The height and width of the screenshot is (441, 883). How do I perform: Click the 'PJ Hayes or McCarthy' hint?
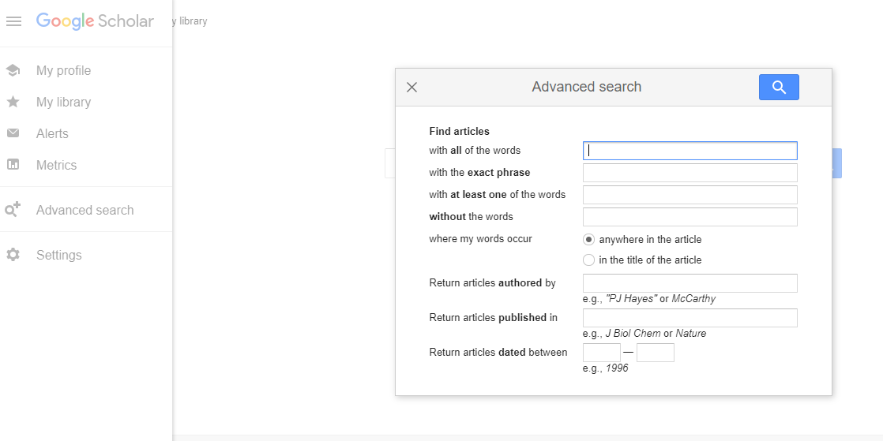pos(648,299)
